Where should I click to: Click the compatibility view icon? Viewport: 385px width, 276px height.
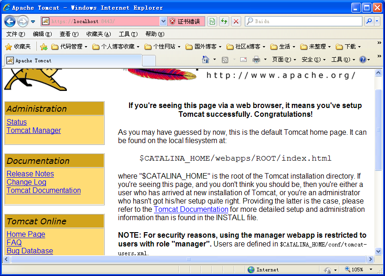point(212,21)
